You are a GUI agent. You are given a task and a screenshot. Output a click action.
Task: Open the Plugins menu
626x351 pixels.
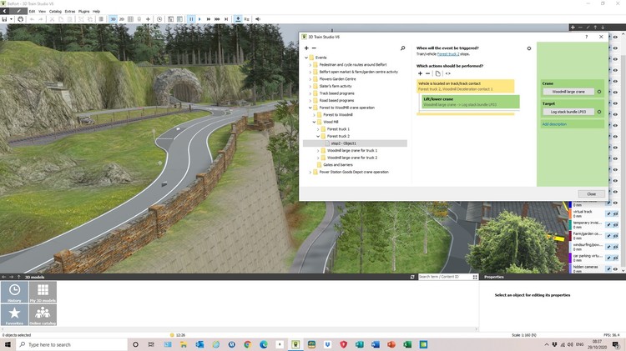83,11
